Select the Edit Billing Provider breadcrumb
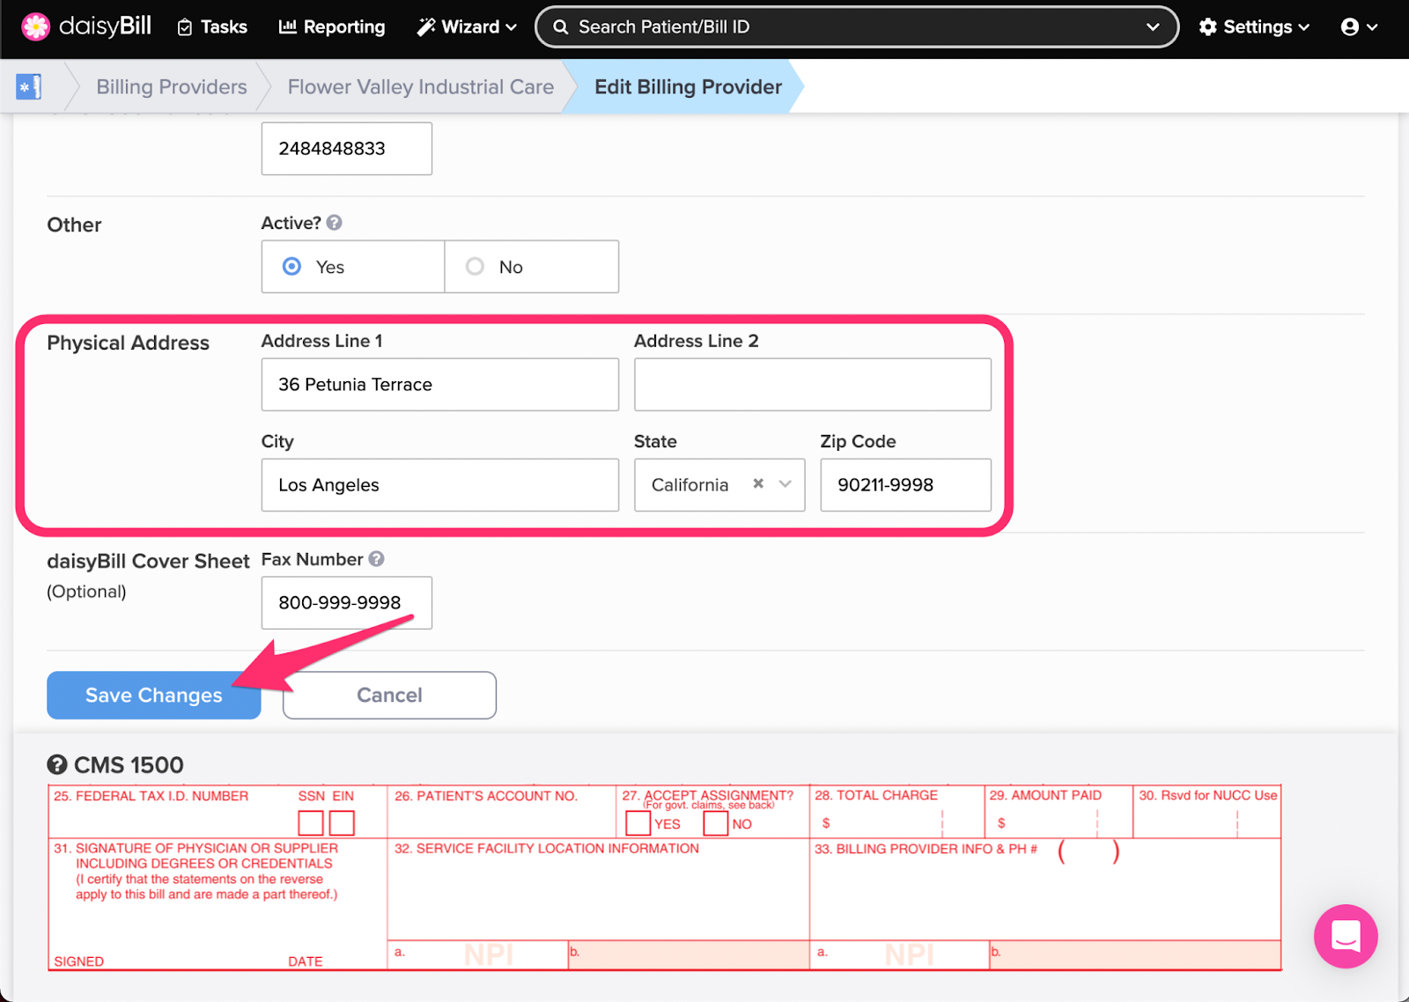The width and height of the screenshot is (1409, 1002). [x=688, y=87]
